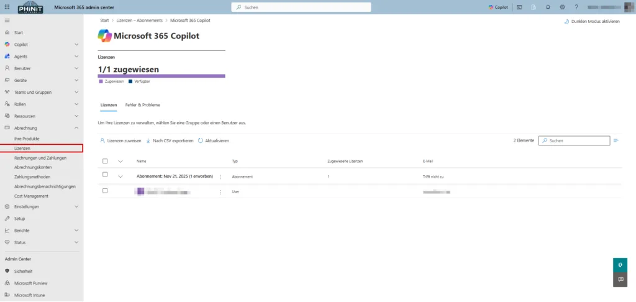The height and width of the screenshot is (302, 636).
Task: Open help question mark icon
Action: click(576, 7)
